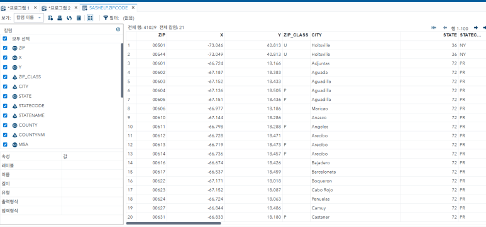The height and width of the screenshot is (227, 486).
Task: Click the 00501 ZIP cell
Action: point(152,45)
